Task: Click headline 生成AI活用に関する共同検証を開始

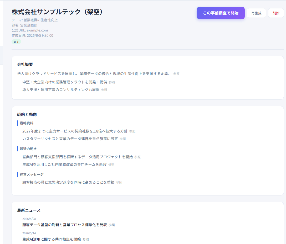Action: tap(52, 239)
